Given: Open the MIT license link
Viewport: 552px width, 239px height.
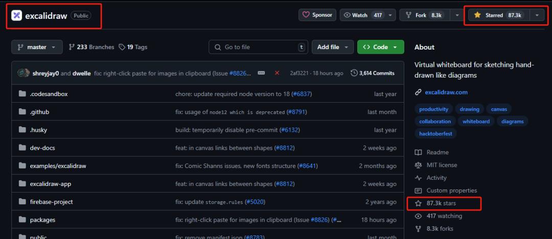Looking at the screenshot, I should click(x=436, y=165).
